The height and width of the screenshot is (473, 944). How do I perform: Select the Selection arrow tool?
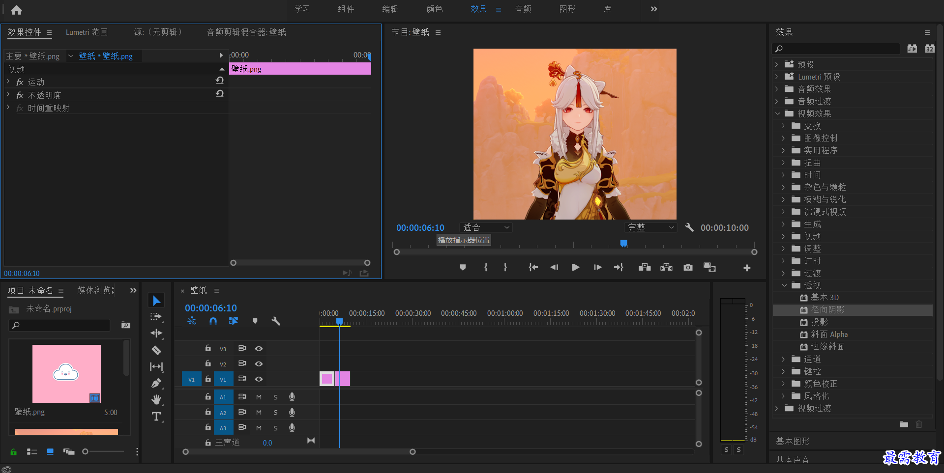coord(156,300)
